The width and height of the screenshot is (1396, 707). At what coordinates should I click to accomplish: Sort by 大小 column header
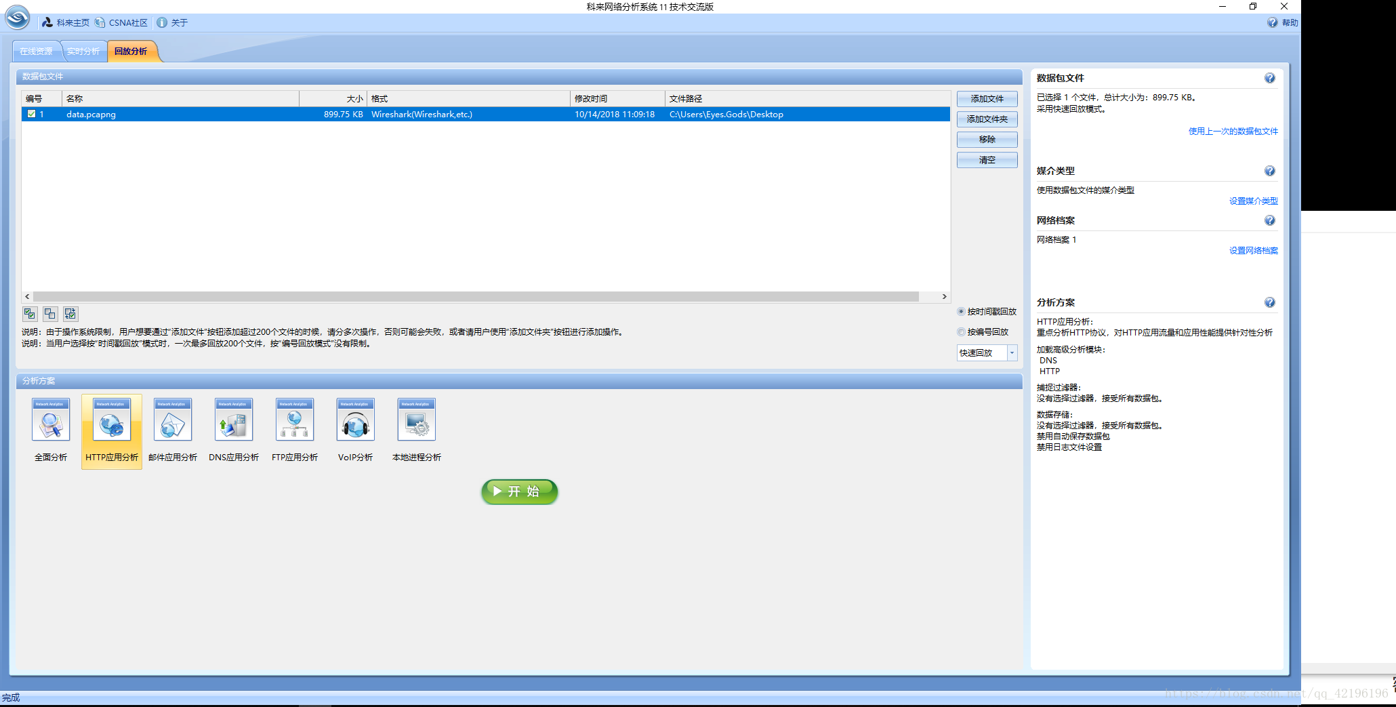[333, 98]
